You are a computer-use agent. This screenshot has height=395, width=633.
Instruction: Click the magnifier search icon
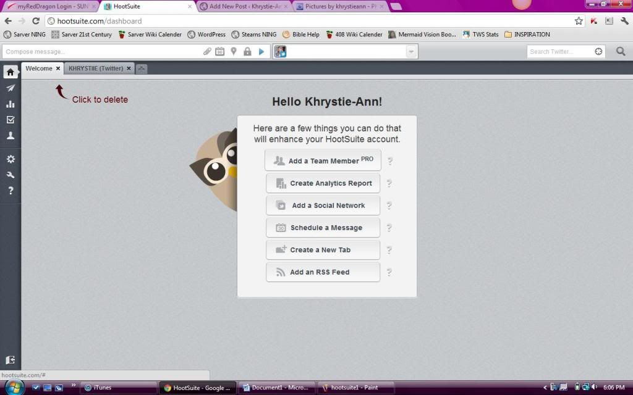[621, 52]
